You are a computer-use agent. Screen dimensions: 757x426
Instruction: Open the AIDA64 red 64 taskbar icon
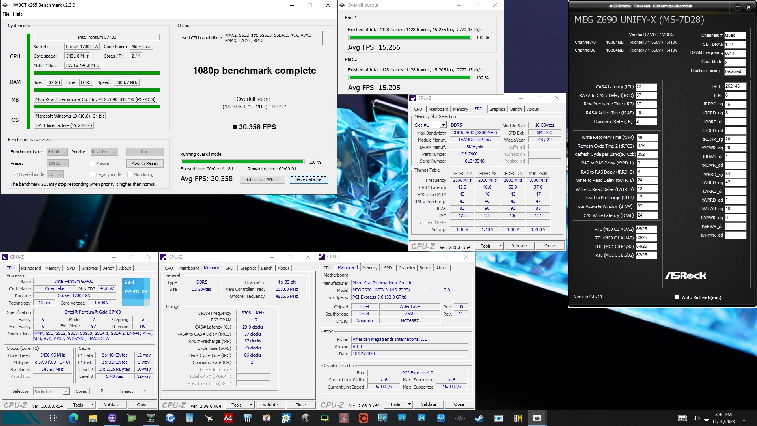click(228, 418)
